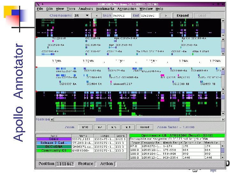Open the File menu
The height and width of the screenshot is (173, 230).
(40, 9)
